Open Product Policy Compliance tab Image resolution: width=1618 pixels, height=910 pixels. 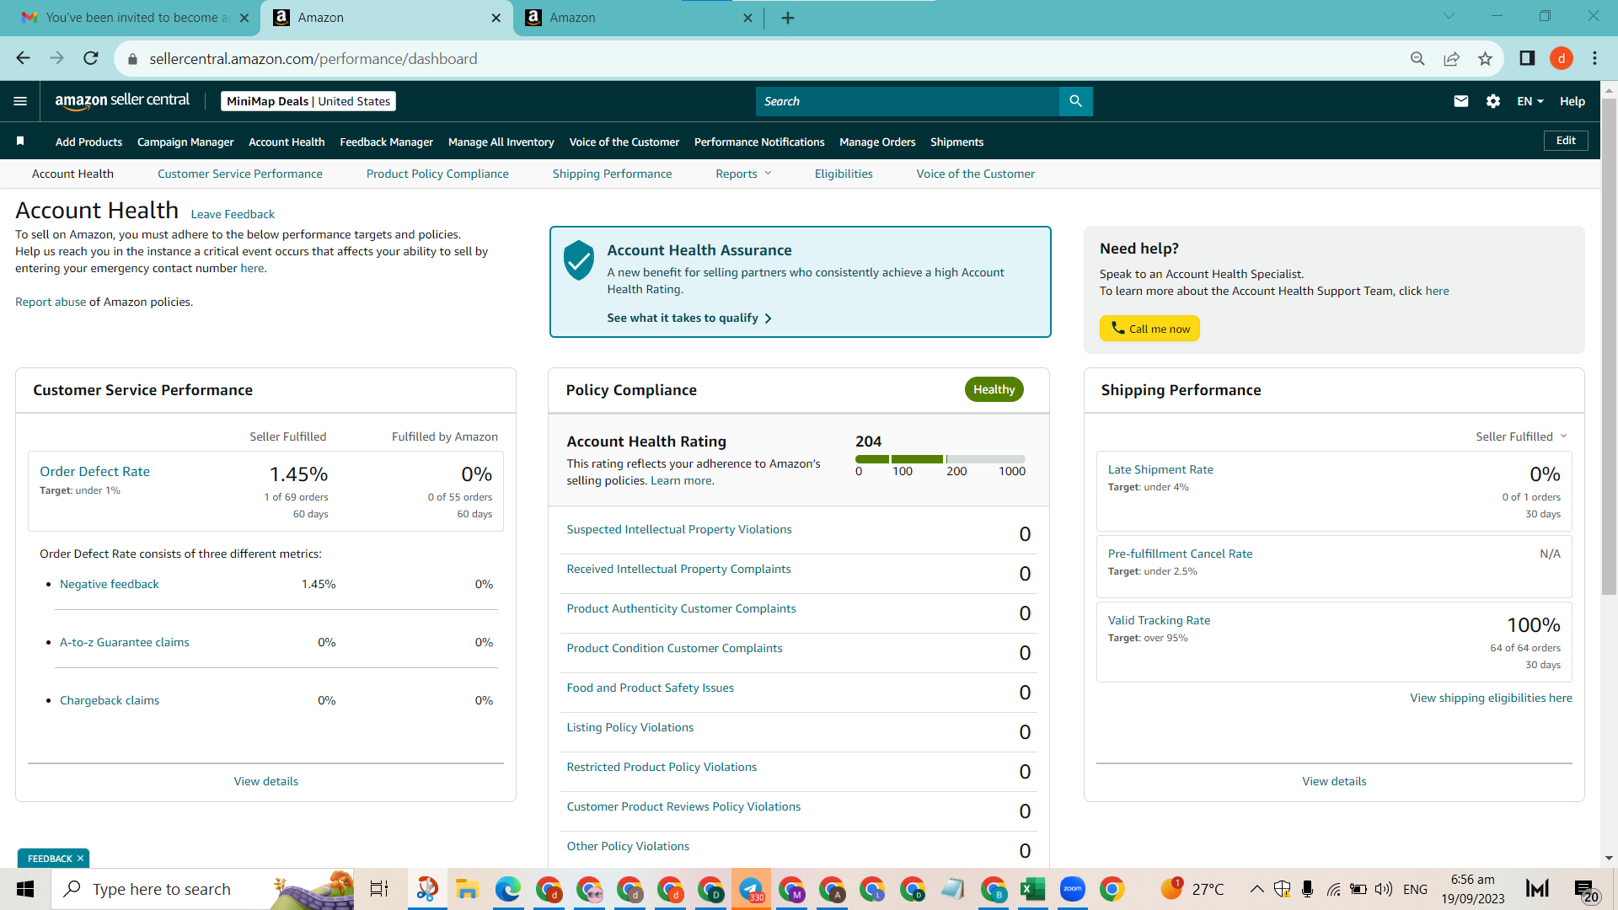[437, 174]
